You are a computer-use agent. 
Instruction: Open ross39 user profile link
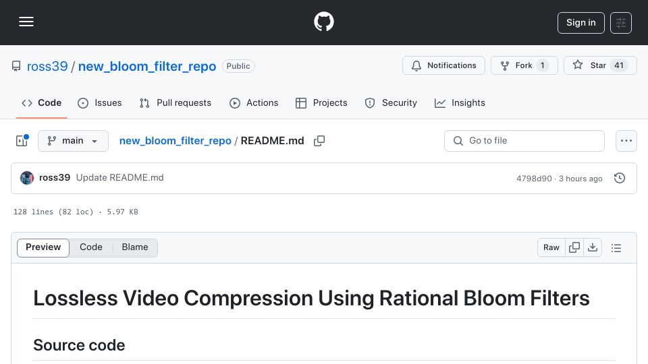pos(47,66)
